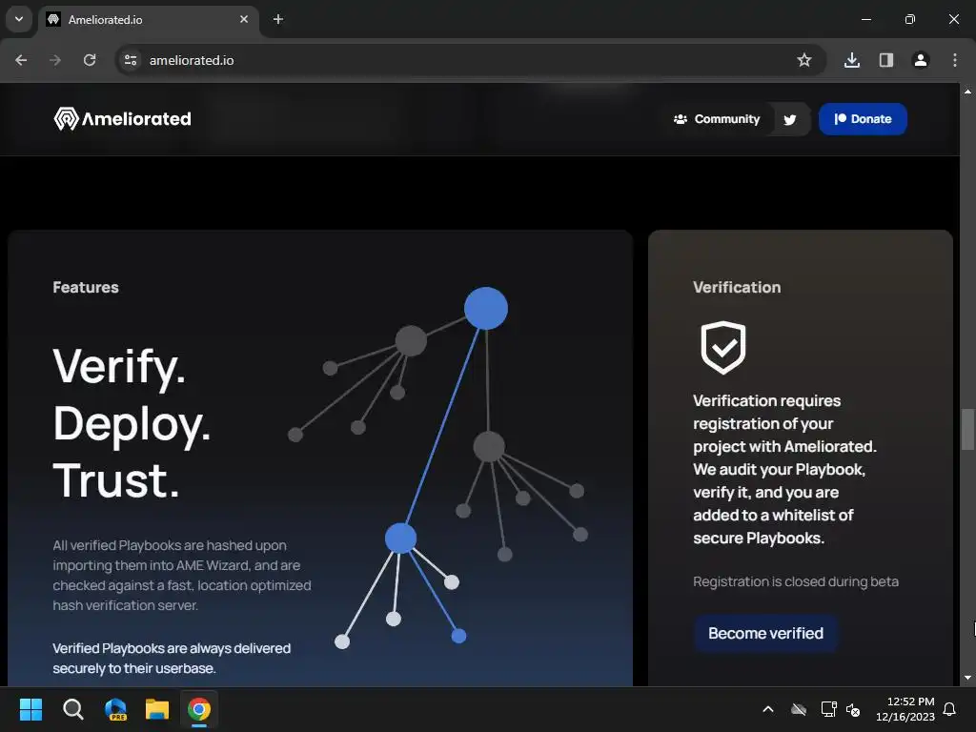Image resolution: width=976 pixels, height=732 pixels.
Task: Open the Community link in header
Action: pyautogui.click(x=717, y=119)
